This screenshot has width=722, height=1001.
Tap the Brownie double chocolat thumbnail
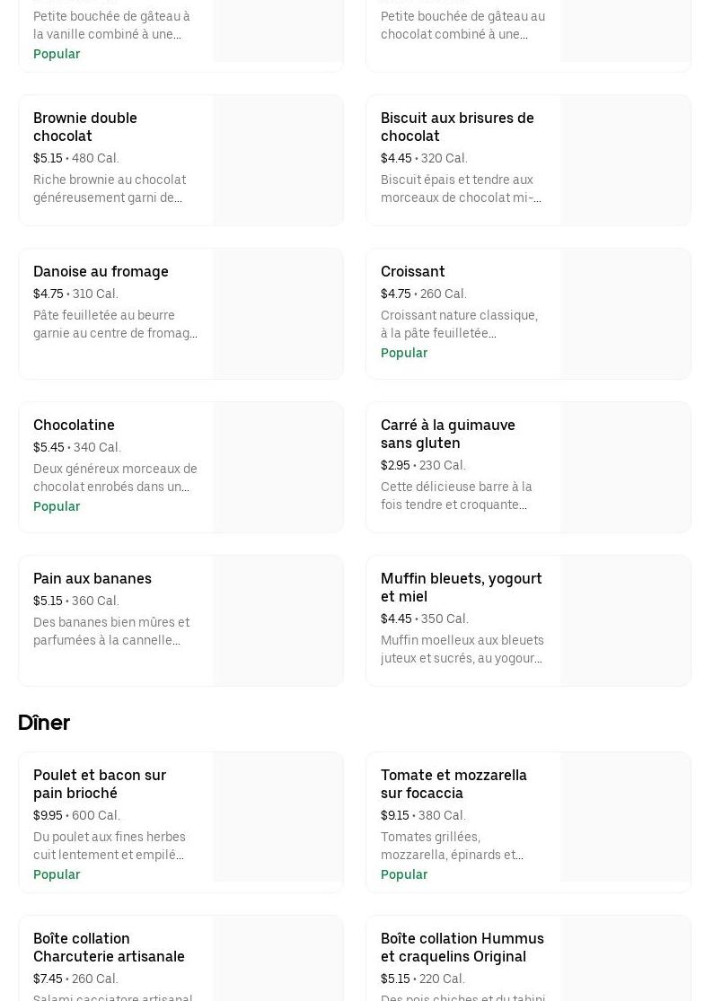point(278,160)
